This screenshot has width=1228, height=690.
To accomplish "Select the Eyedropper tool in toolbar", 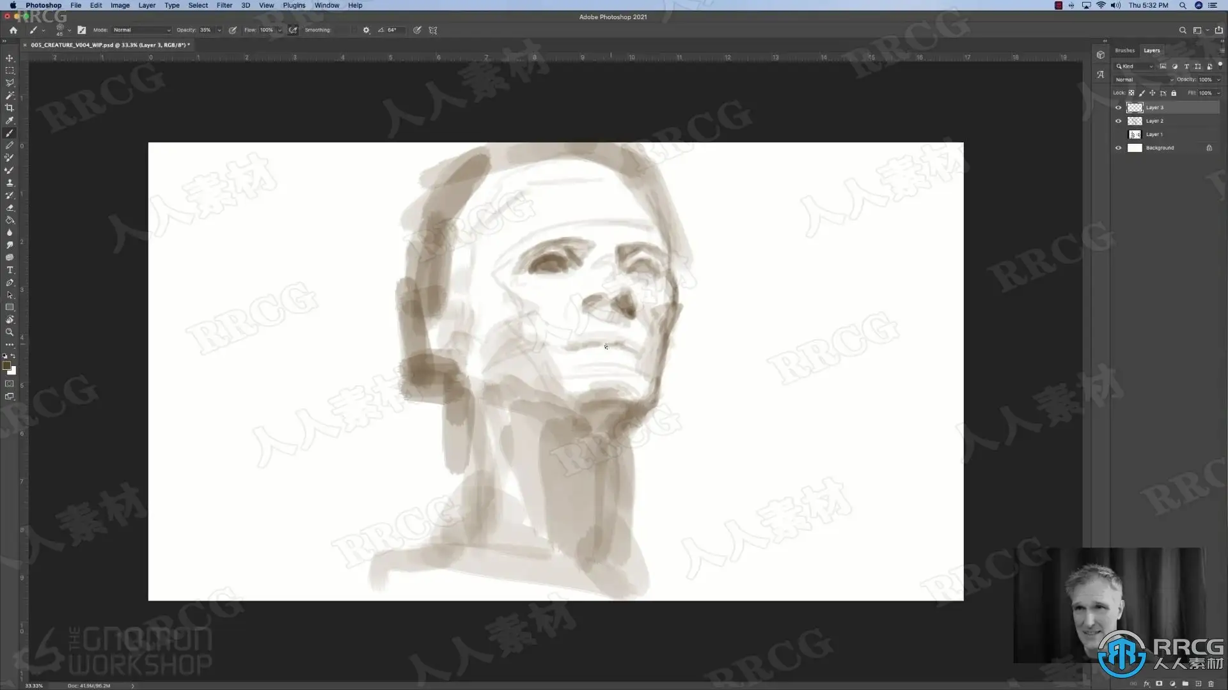I will tap(10, 120).
